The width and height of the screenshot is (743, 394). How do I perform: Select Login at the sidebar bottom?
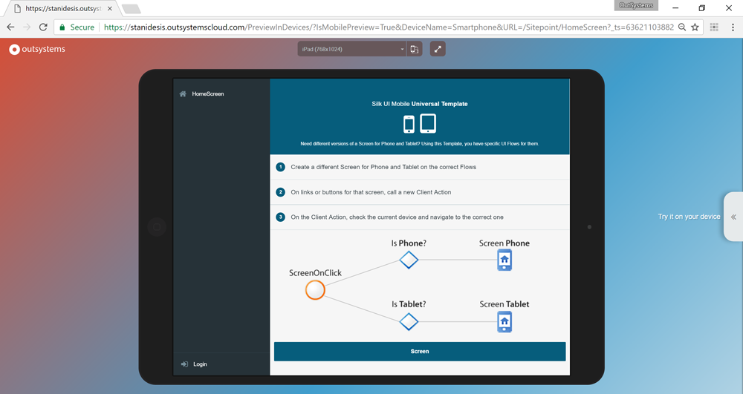[200, 364]
